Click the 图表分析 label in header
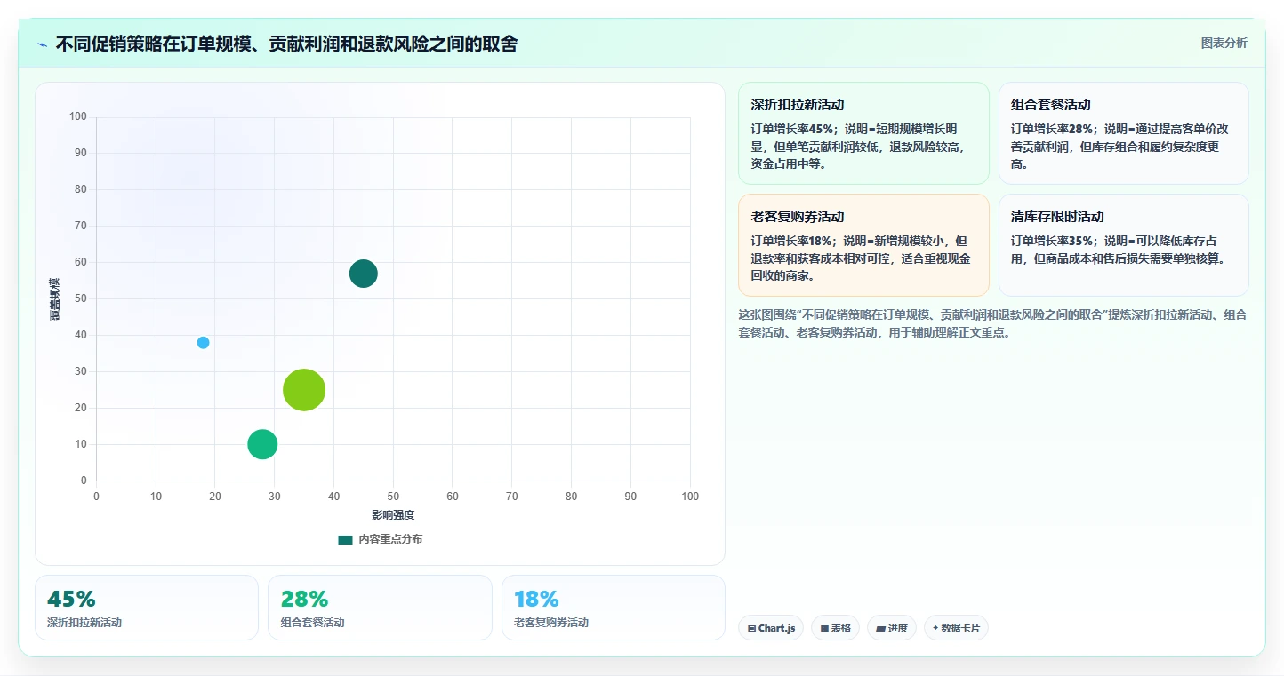Viewport: 1284px width, 676px height. [x=1224, y=43]
